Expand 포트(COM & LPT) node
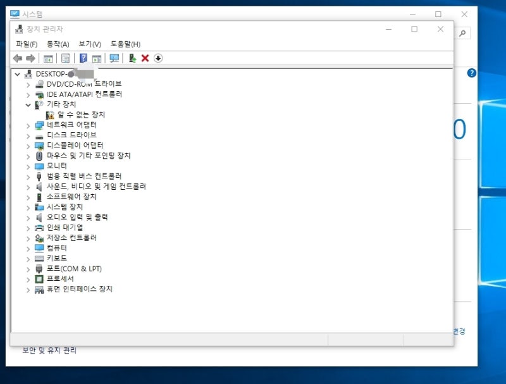Screen dimensions: 506x384 tap(28, 269)
